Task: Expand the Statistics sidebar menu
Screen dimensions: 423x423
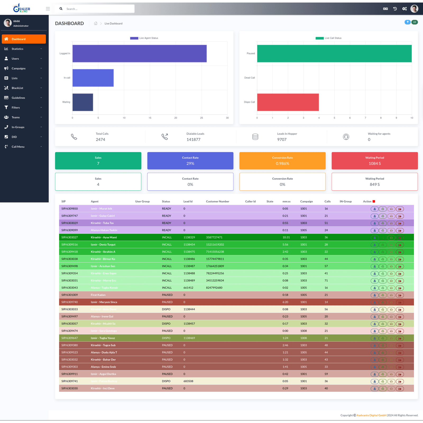Action: coord(18,49)
